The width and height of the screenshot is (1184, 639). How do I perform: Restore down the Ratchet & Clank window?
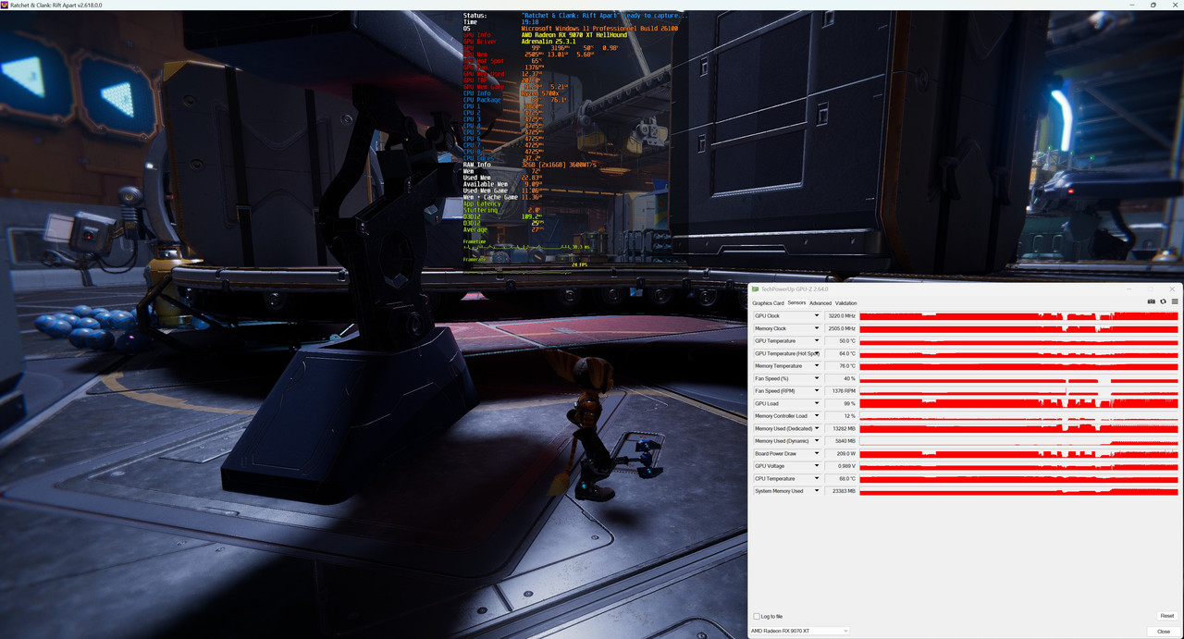tap(1153, 5)
